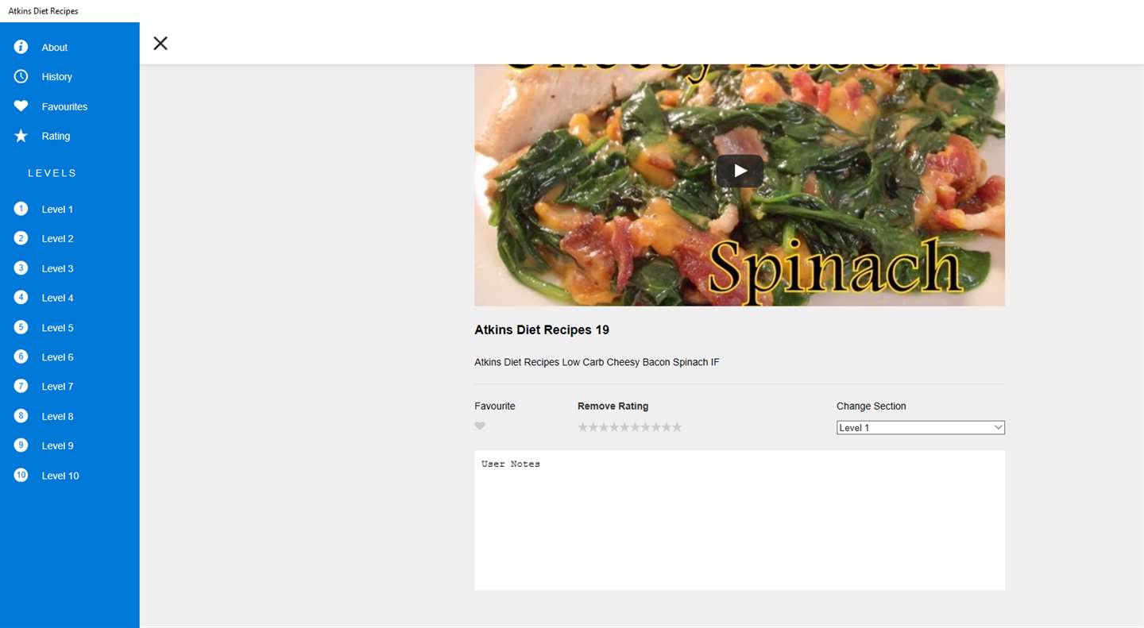Rate the recipe with the first star

pyautogui.click(x=582, y=427)
